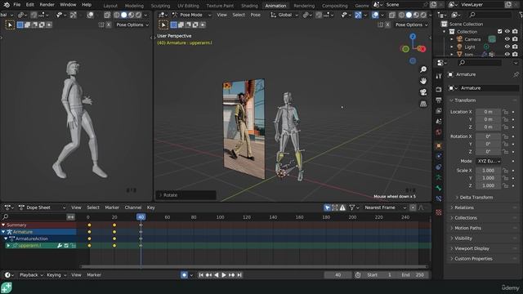The height and width of the screenshot is (294, 523).
Task: Select the solid shading sphere in right viewport
Action: click(x=409, y=15)
